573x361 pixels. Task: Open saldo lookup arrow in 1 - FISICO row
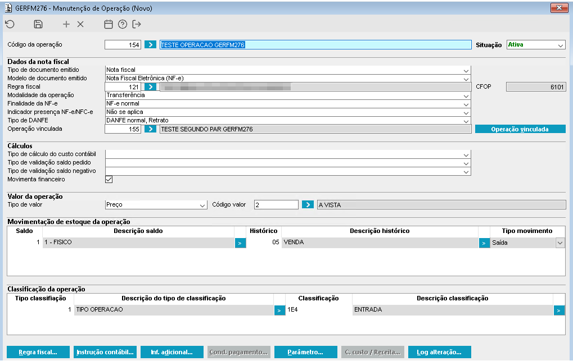[x=240, y=243]
